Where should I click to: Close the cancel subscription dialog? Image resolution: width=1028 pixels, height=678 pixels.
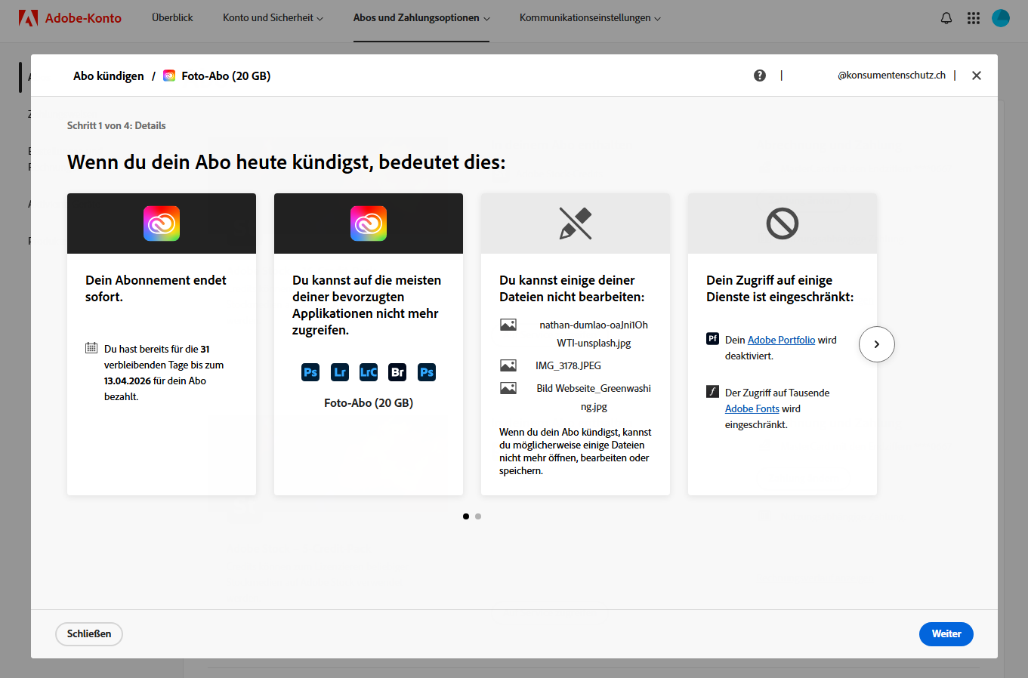pos(977,76)
